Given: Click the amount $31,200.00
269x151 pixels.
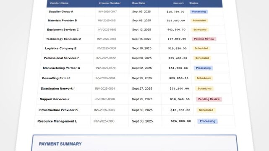Looking at the screenshot, I should tap(179, 89).
